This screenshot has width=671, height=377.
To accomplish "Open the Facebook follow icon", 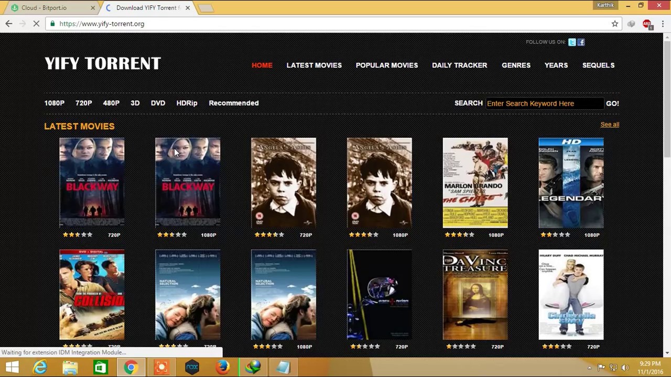I will point(581,42).
